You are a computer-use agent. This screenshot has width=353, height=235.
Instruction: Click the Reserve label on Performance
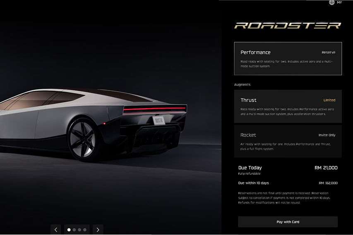[329, 52]
